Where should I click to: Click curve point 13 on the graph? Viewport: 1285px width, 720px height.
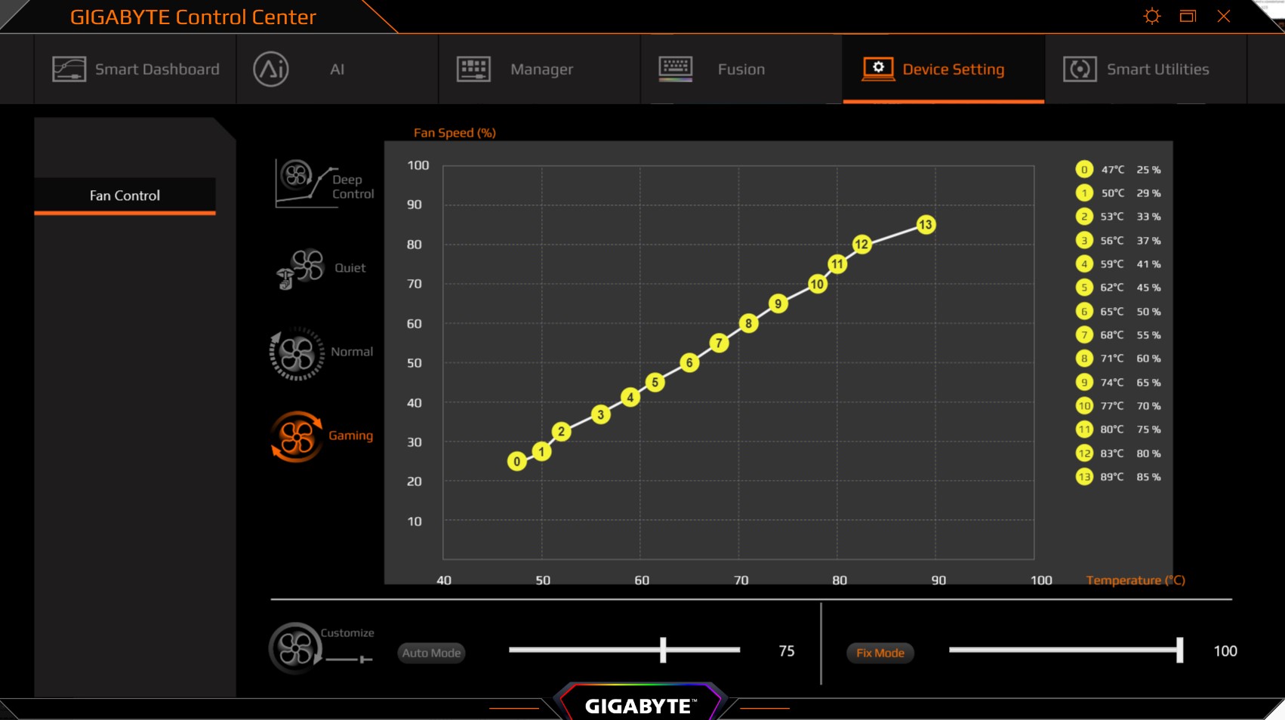point(926,225)
